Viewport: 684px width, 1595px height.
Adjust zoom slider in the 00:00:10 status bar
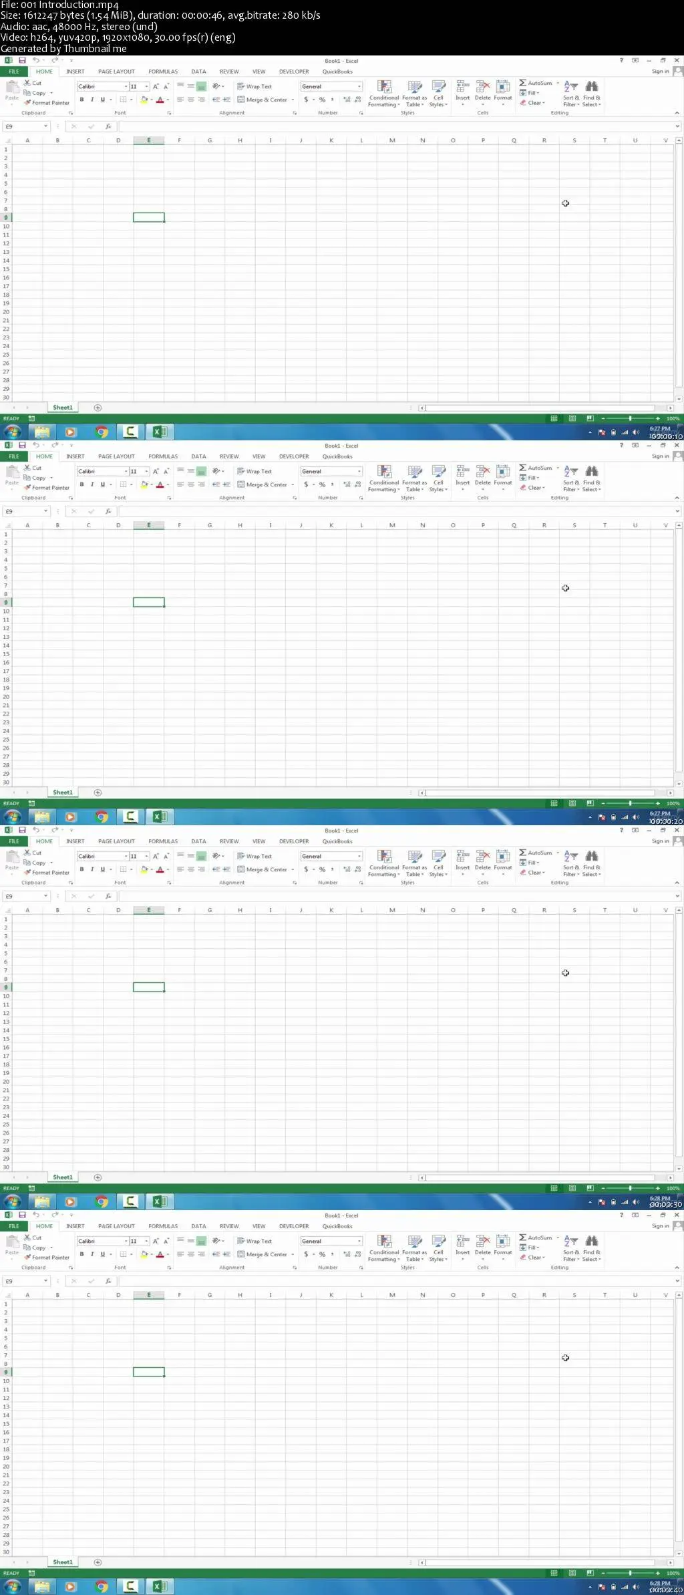point(630,418)
